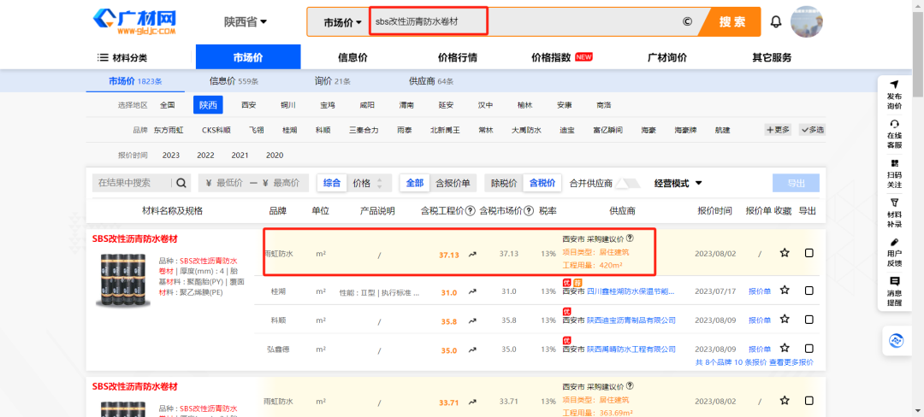Open 查看更多报价 link
Viewport: 924px width, 417px height.
pos(791,362)
